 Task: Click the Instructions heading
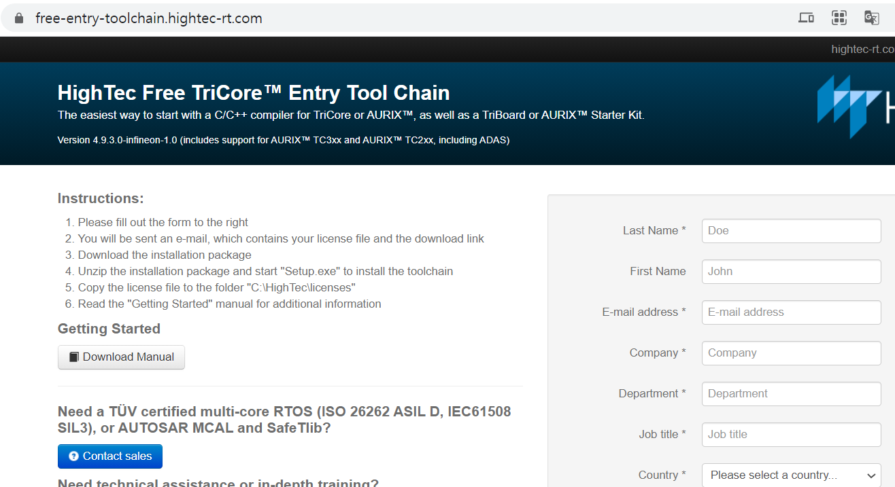pyautogui.click(x=101, y=198)
